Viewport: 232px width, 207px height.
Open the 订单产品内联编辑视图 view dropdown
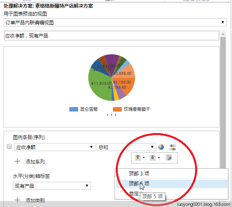(115, 22)
